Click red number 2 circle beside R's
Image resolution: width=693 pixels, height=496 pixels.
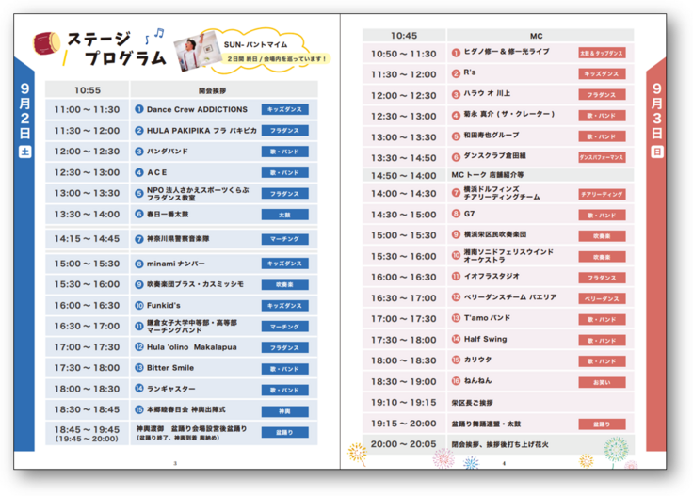point(456,73)
